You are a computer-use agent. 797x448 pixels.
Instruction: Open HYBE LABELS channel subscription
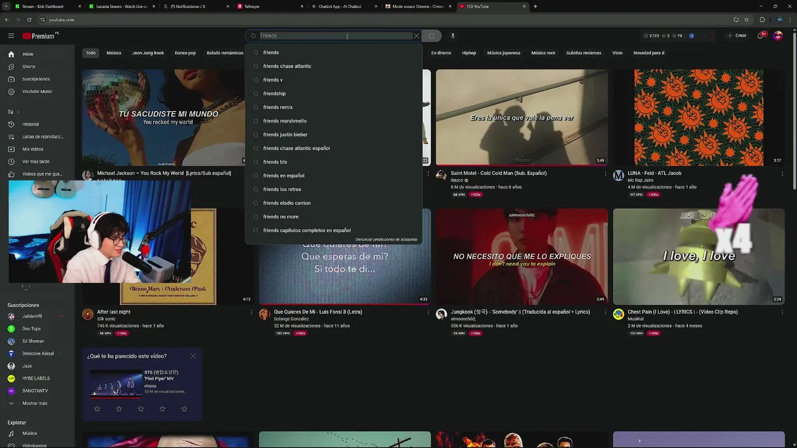[37, 378]
